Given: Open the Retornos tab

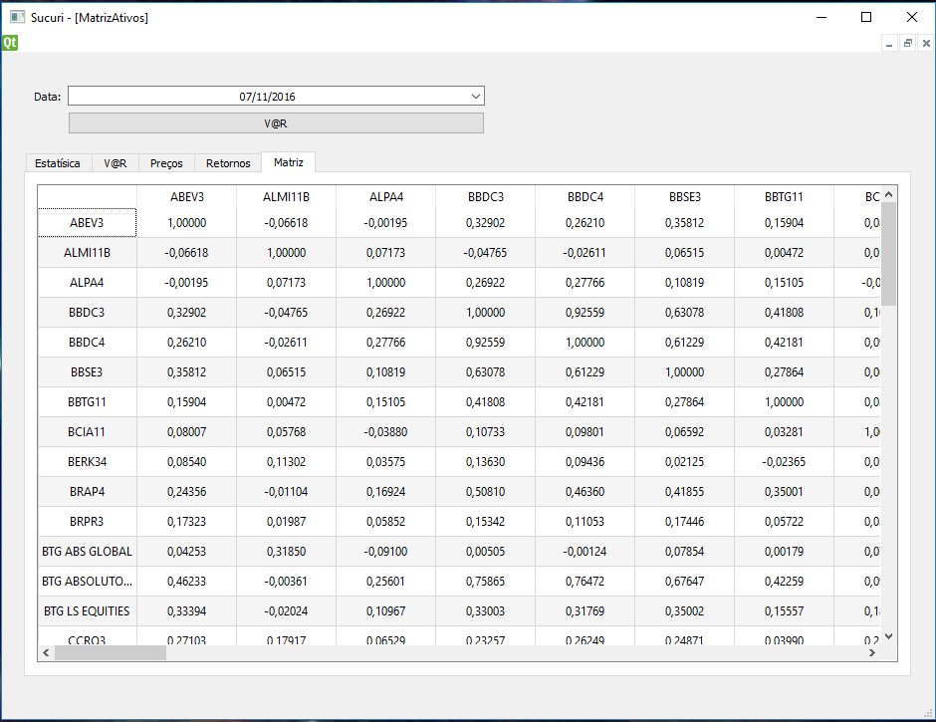Looking at the screenshot, I should click(228, 163).
